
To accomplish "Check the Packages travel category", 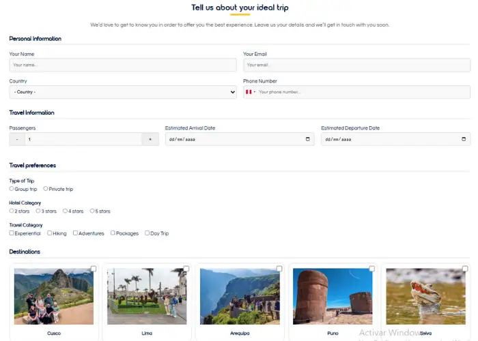I will point(113,233).
